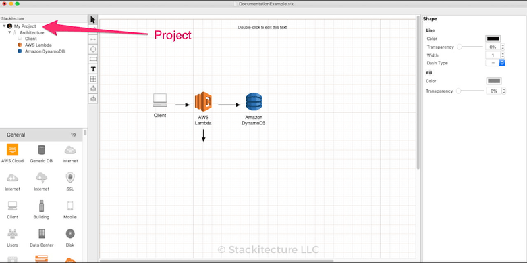Click the Disk stencil icon

coord(70,233)
